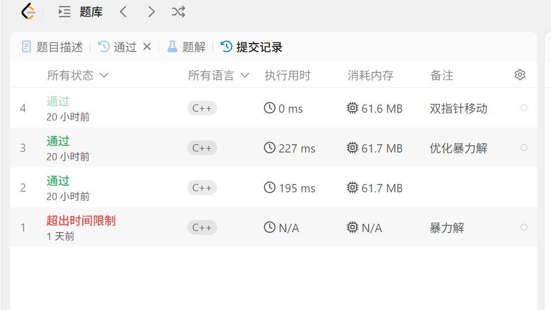
Task: Click C++ tag in 227 ms row
Action: (202, 148)
